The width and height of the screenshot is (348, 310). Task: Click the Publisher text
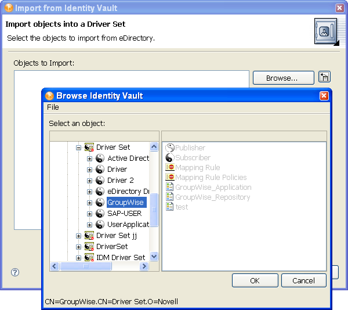190,147
